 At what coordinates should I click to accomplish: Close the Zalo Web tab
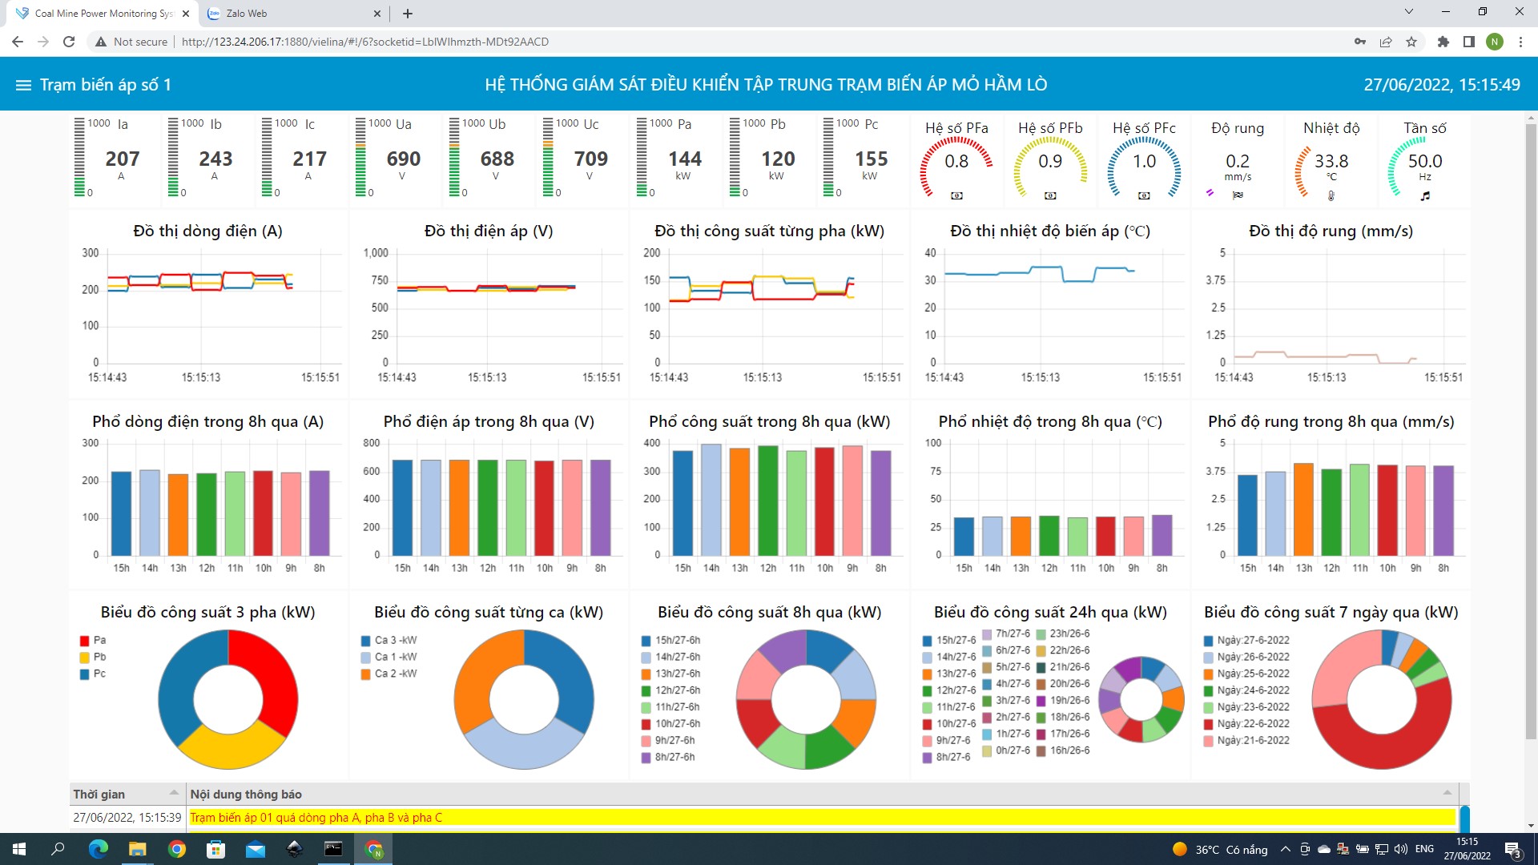pyautogui.click(x=377, y=14)
